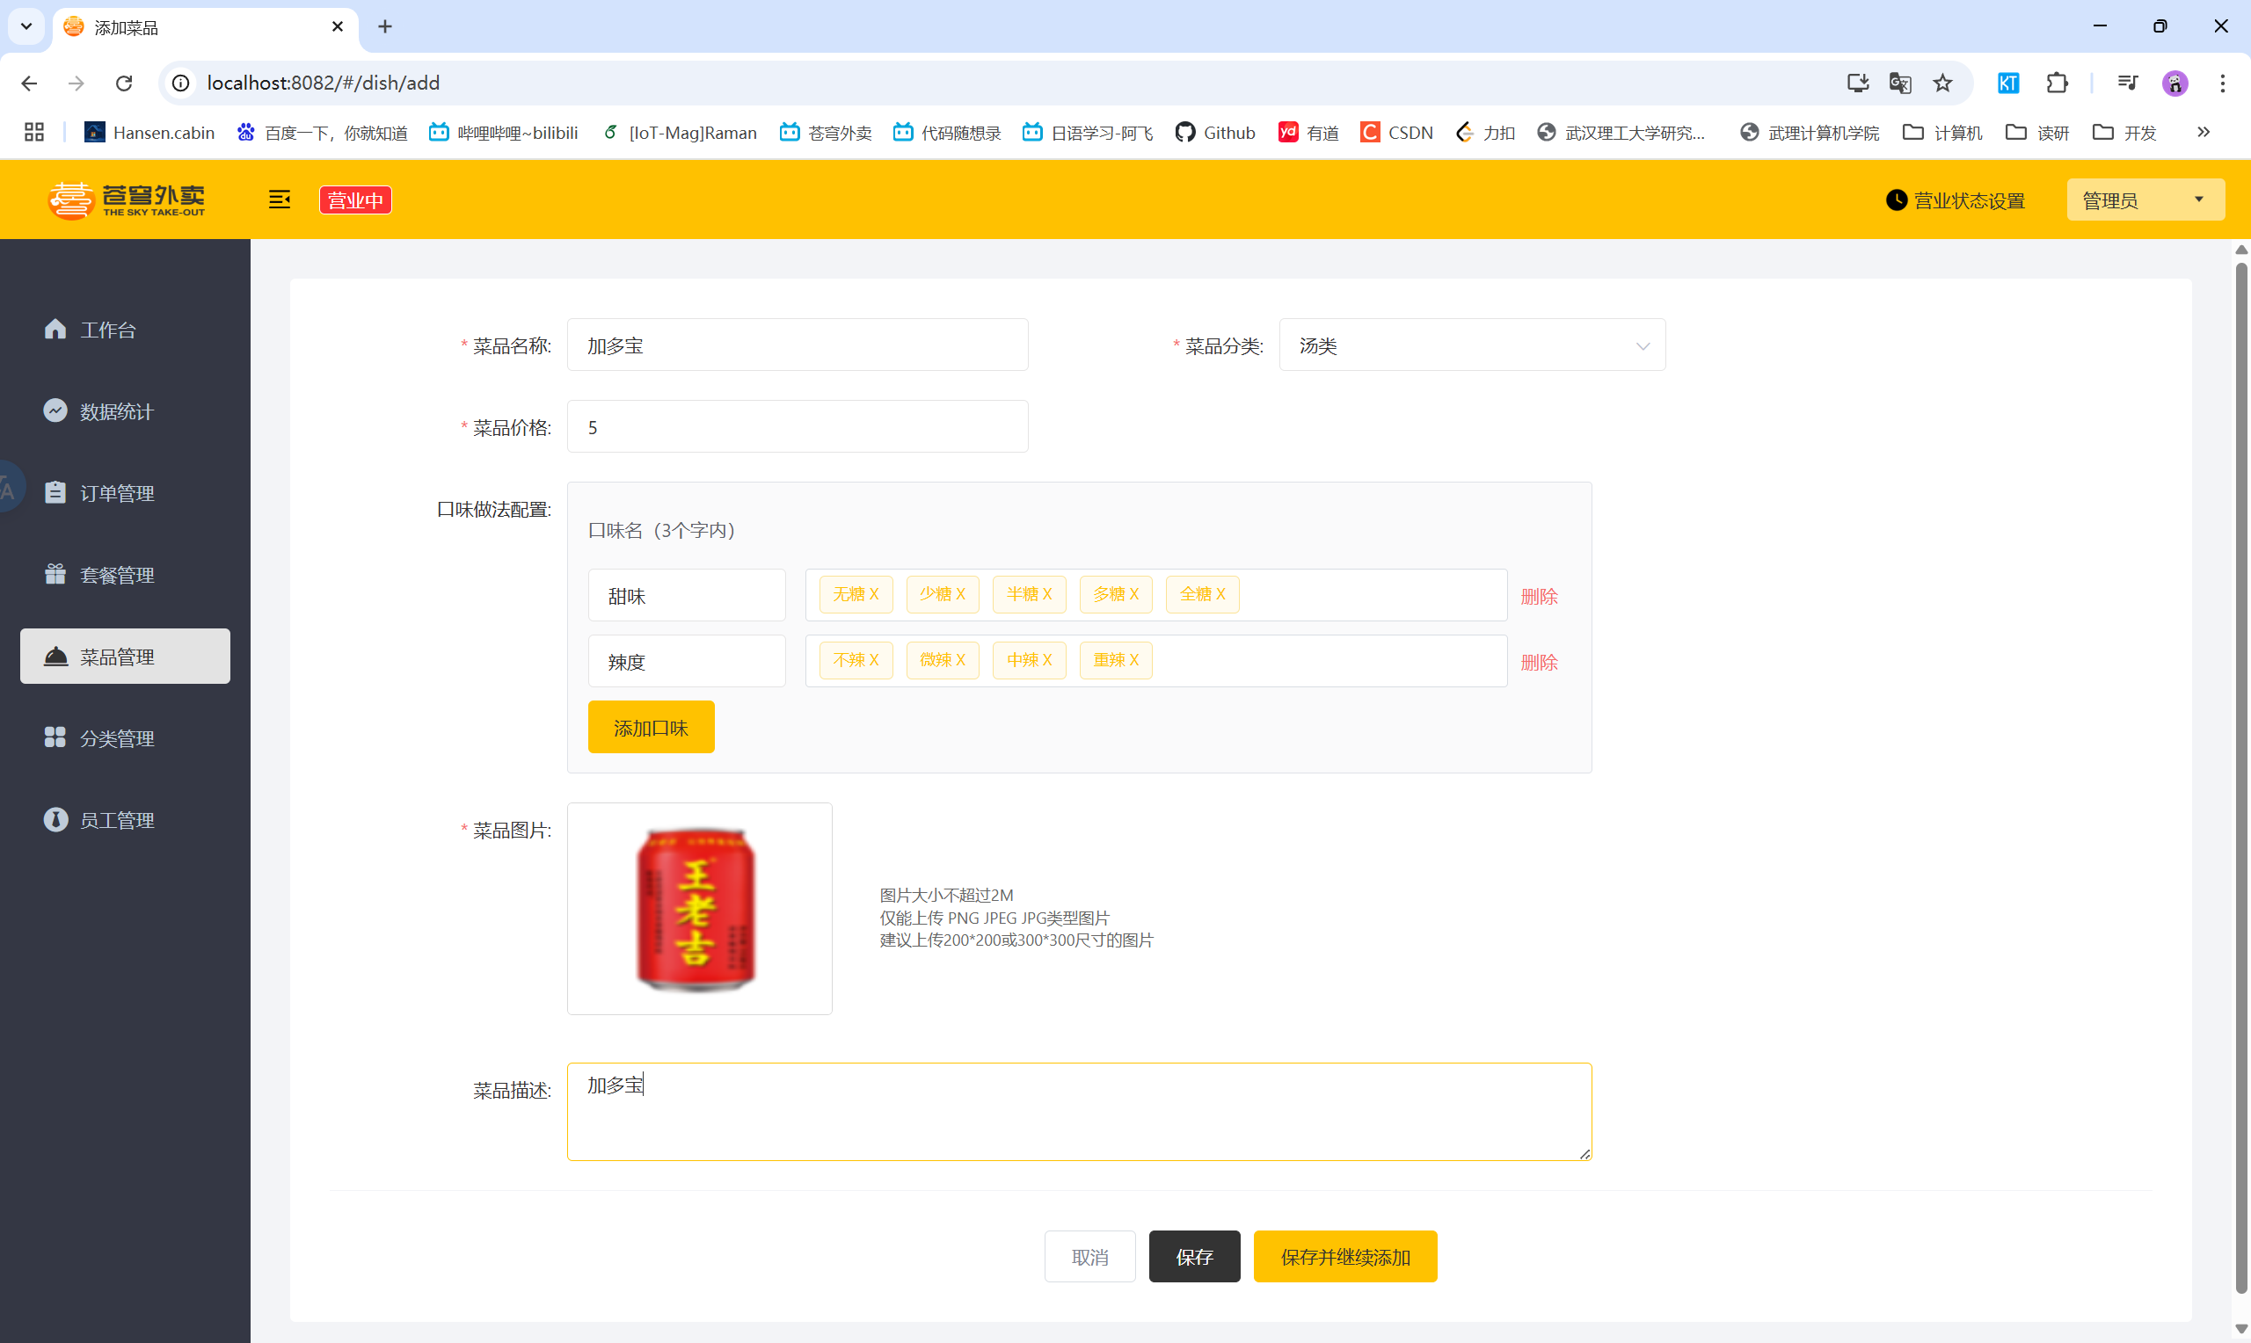Click the clock icon for 营业状态设置

[x=1896, y=200]
